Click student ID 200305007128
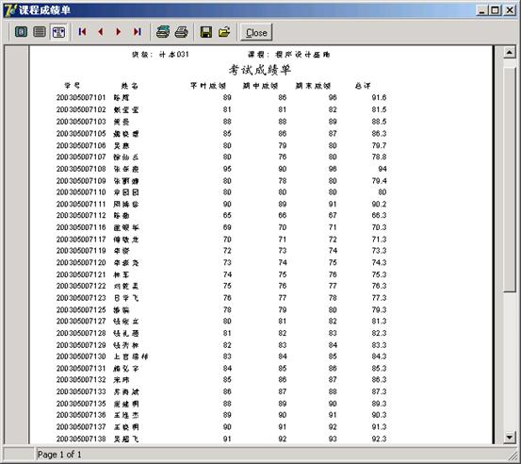 [81, 333]
